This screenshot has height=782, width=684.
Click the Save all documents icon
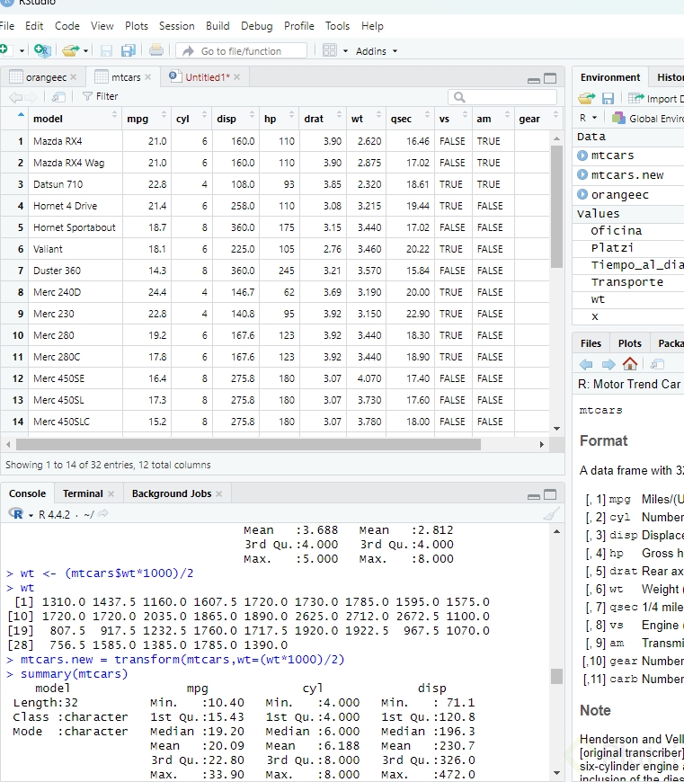coord(128,51)
